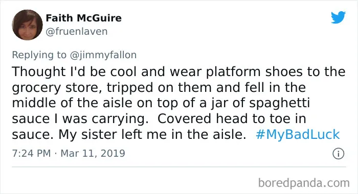Screen dimensions: 358x194
Task: Click the sentence fragment "sauce I was carrying."
Action: click(x=80, y=119)
